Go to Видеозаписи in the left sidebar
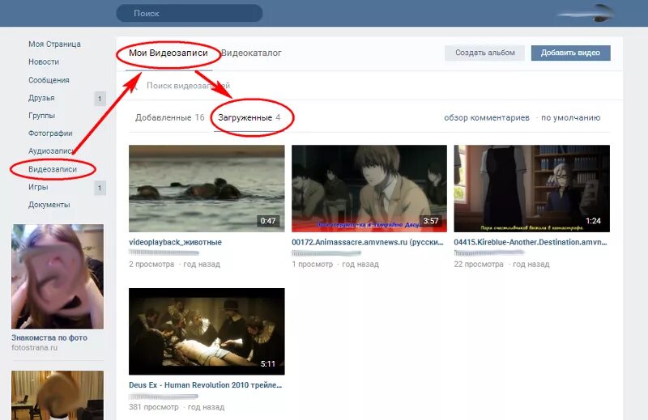 (53, 169)
